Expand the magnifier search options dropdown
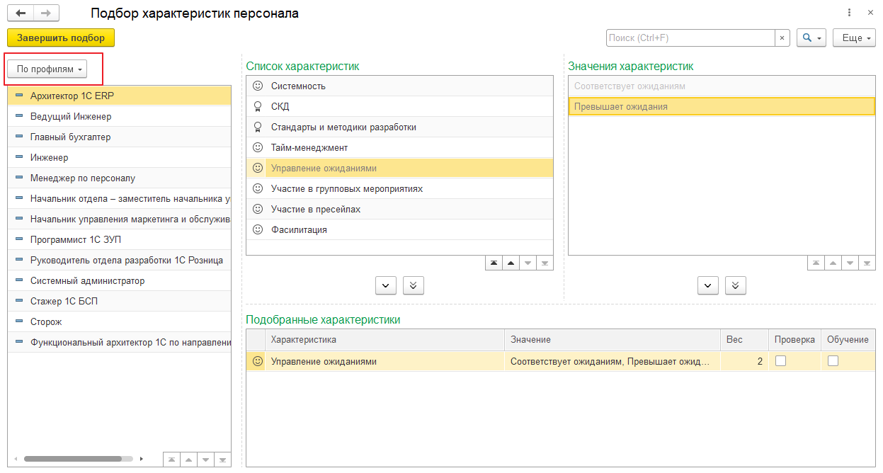 [x=811, y=38]
